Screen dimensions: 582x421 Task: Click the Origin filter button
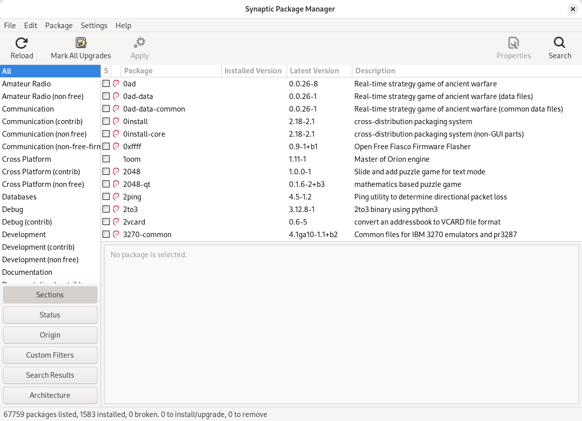click(50, 335)
